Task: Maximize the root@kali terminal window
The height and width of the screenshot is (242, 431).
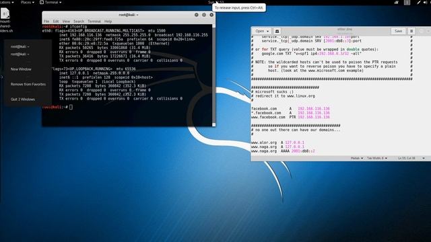Action: pos(204,15)
